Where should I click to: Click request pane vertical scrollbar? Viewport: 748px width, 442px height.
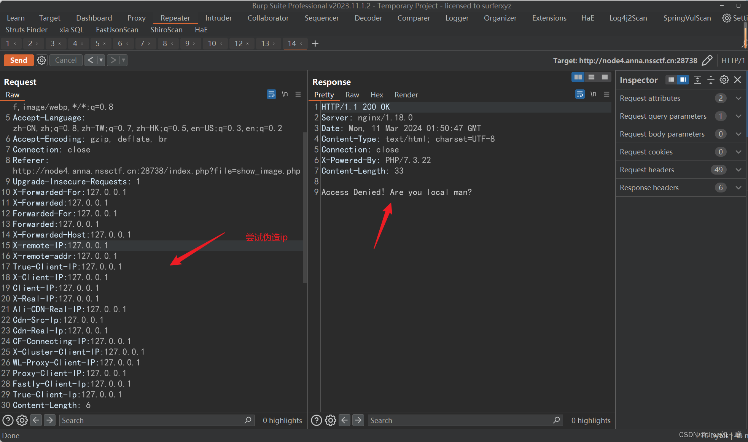point(304,207)
